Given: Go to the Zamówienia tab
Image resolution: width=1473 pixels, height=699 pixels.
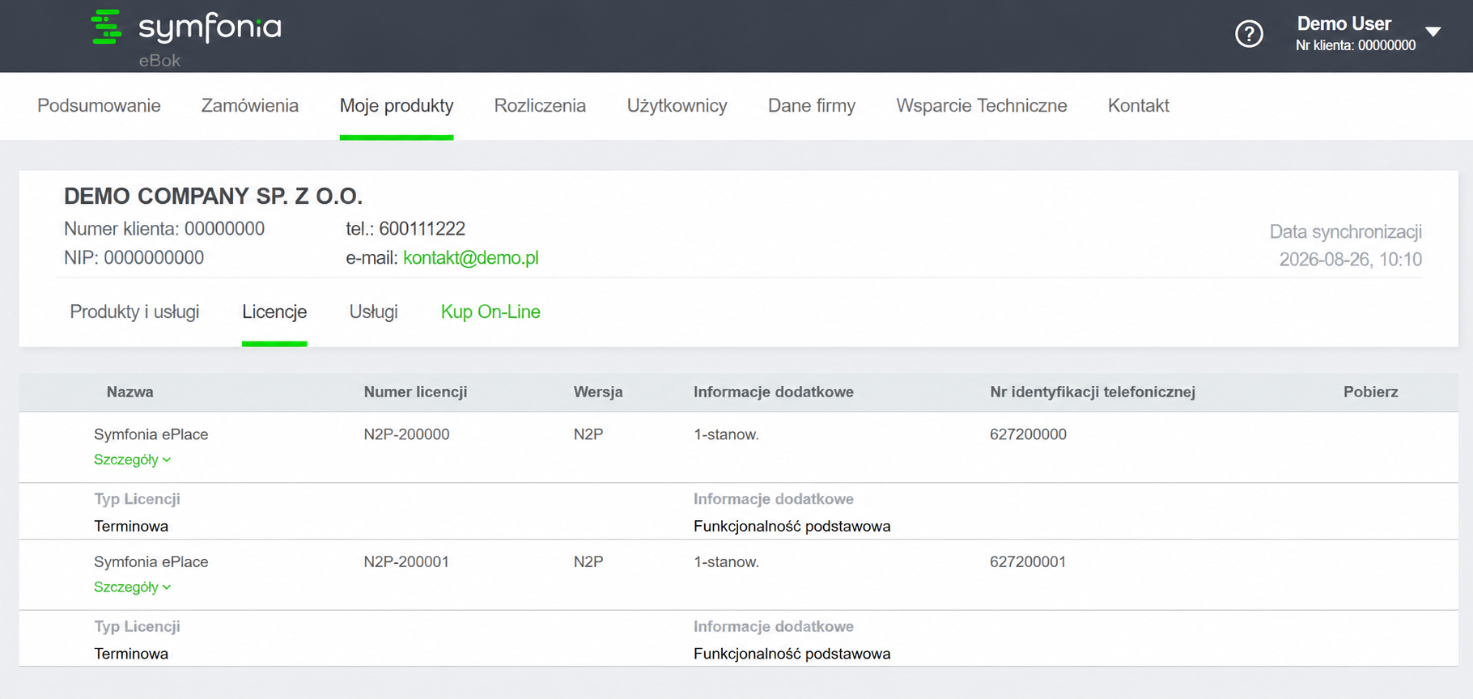Looking at the screenshot, I should click(x=250, y=106).
